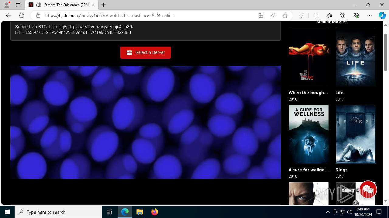This screenshot has width=389, height=218.
Task: Click the Select a Server button
Action: (x=146, y=52)
